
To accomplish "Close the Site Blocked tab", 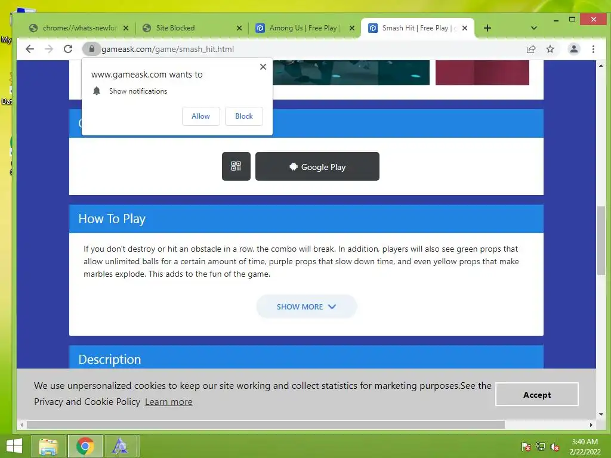I will point(239,28).
